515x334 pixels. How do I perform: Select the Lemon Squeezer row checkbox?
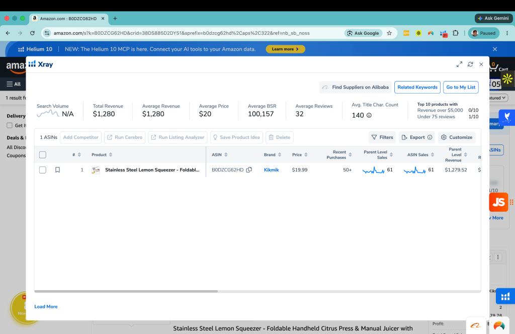tap(43, 170)
